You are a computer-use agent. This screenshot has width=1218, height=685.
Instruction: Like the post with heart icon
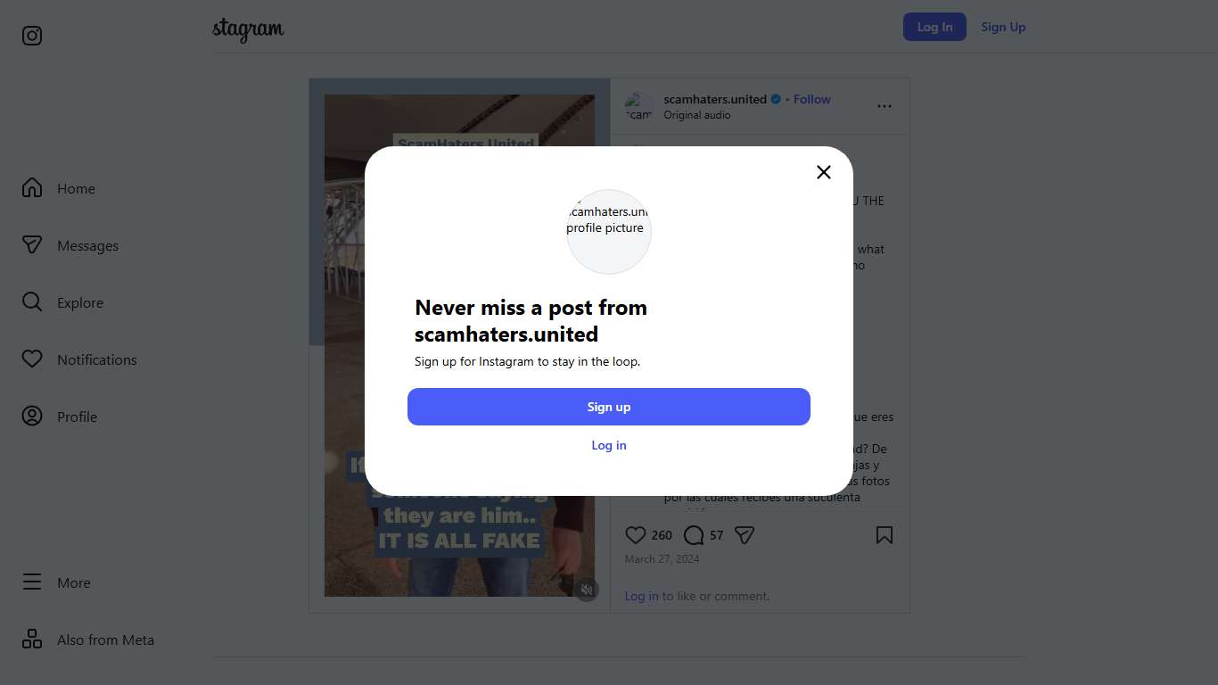[636, 535]
